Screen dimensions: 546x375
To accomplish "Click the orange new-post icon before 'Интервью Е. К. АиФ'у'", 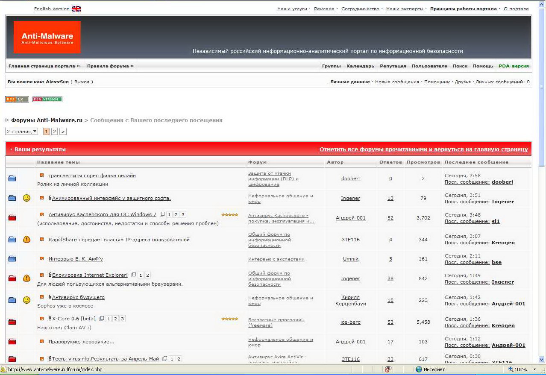I will [x=42, y=258].
